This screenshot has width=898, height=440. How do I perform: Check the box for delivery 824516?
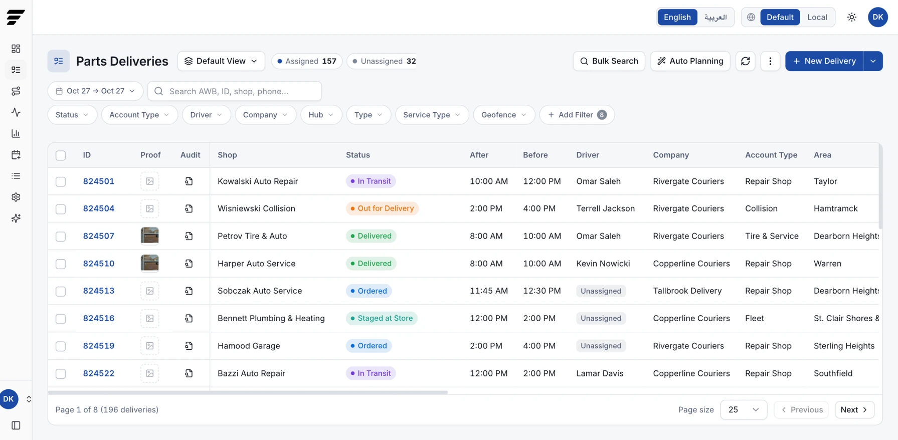click(61, 319)
